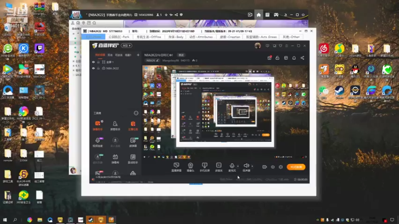Viewport: 399px width, 224px height.
Task: Select the NBA 2K22 source row
Action: [116, 68]
